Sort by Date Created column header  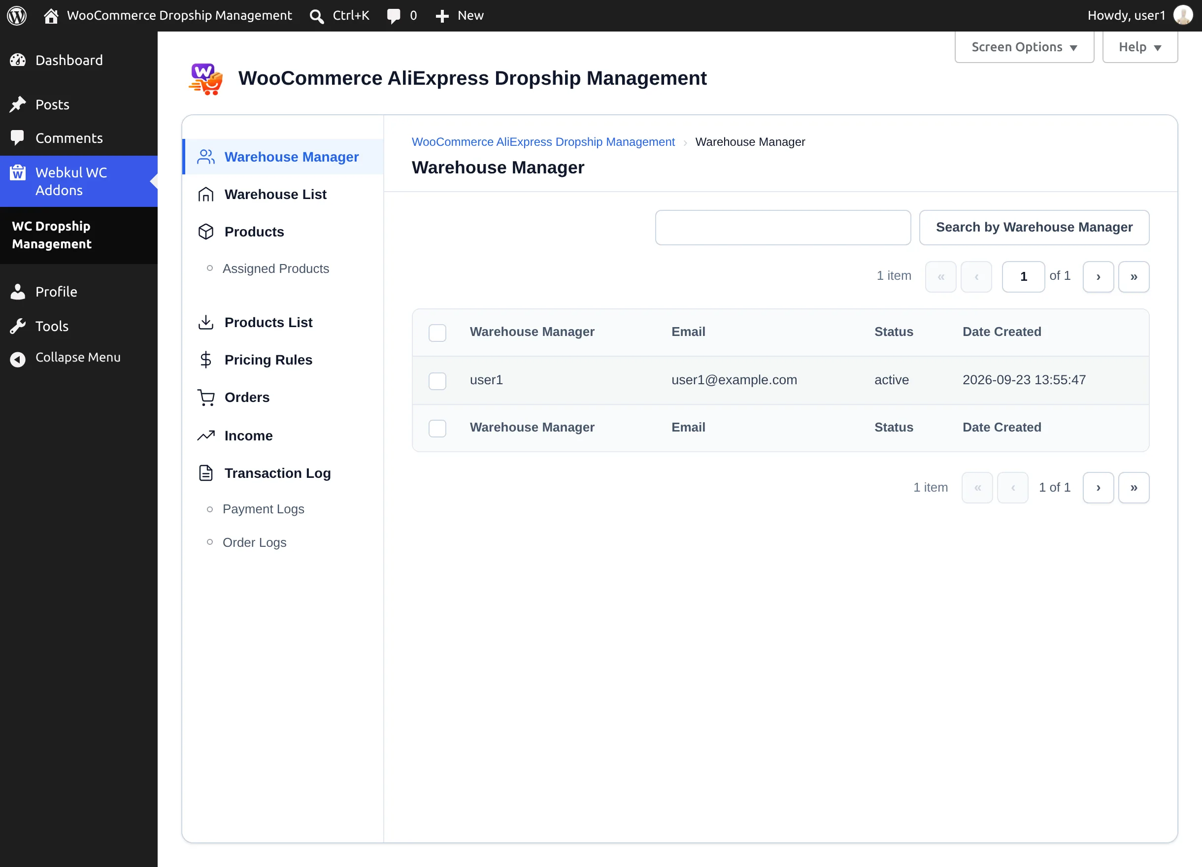coord(1001,332)
